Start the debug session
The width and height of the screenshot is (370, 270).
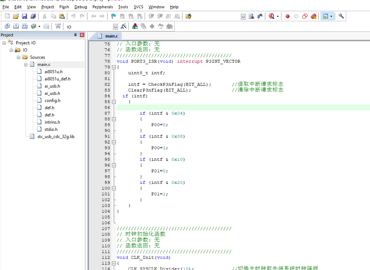pyautogui.click(x=272, y=16)
